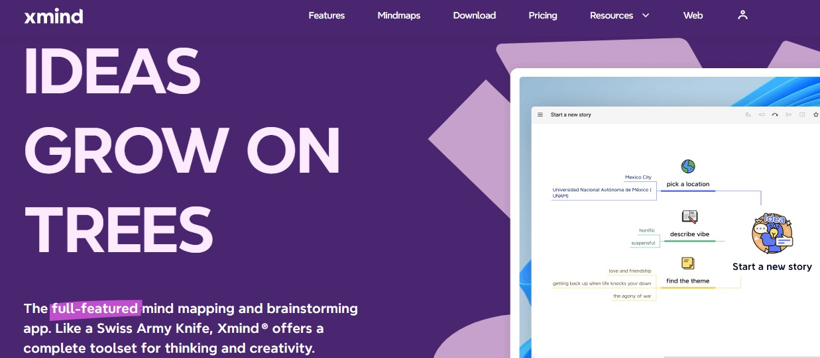Image resolution: width=820 pixels, height=358 pixels.
Task: Open the Pricing page
Action: [543, 15]
